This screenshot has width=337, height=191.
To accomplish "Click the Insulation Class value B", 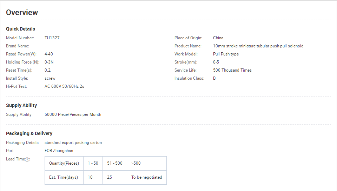I will (x=214, y=78).
